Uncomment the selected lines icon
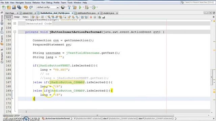This screenshot has width=216, height=121. [x=104, y=17]
